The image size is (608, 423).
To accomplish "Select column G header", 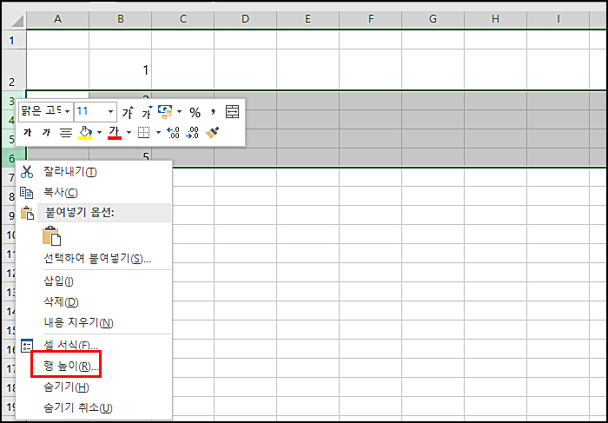I will coord(433,19).
